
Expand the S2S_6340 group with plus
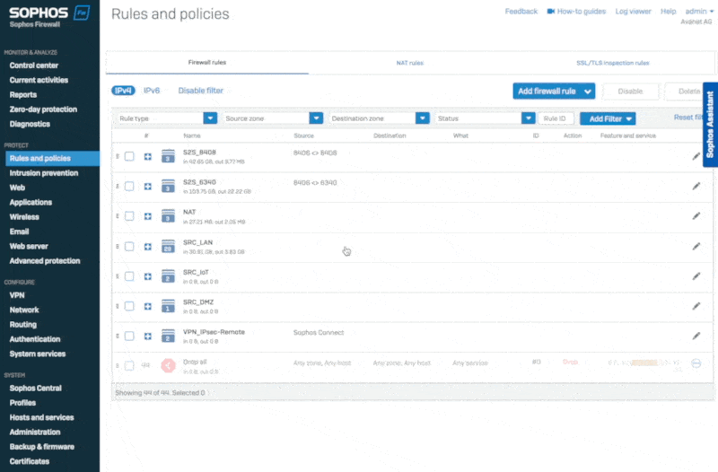[x=147, y=187]
